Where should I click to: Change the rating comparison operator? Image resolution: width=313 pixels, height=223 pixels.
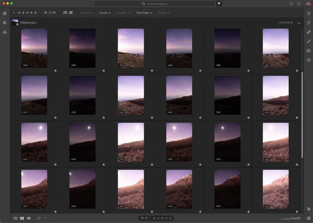(14, 13)
